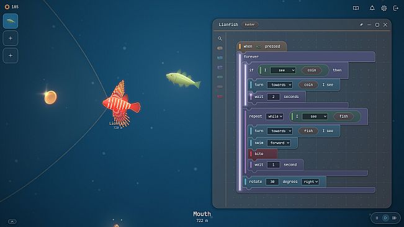
Task: Open notifications with the bell icon
Action: tap(372, 8)
